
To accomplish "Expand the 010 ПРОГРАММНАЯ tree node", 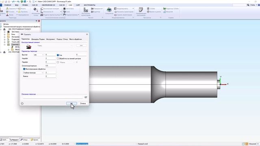I will coord(1,52).
